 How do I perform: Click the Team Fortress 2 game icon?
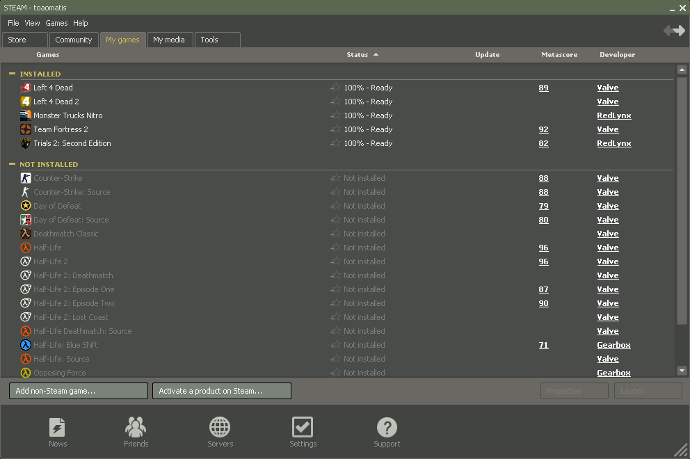(x=26, y=129)
